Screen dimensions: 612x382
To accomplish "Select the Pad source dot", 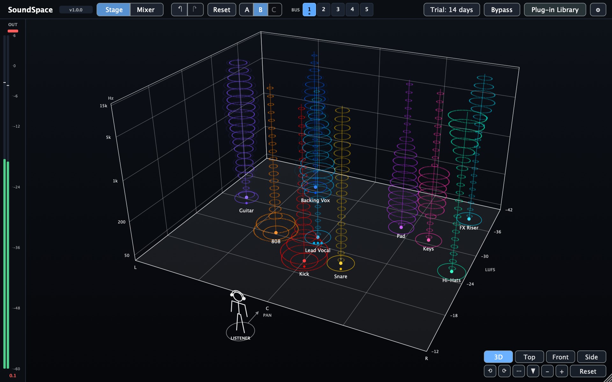I will pos(401,227).
